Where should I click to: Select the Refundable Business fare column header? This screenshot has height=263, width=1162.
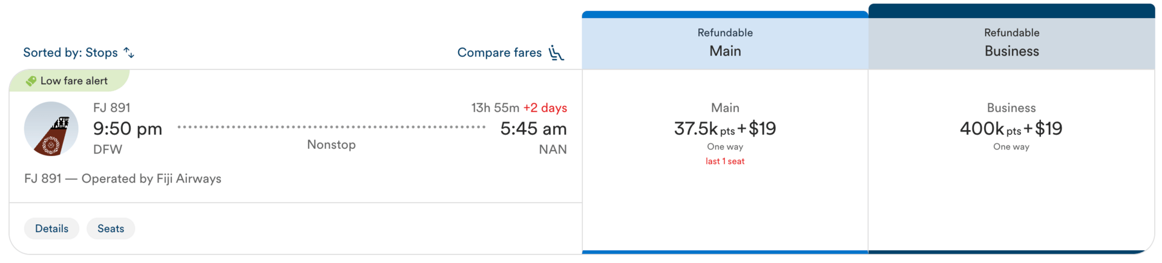pyautogui.click(x=1011, y=42)
